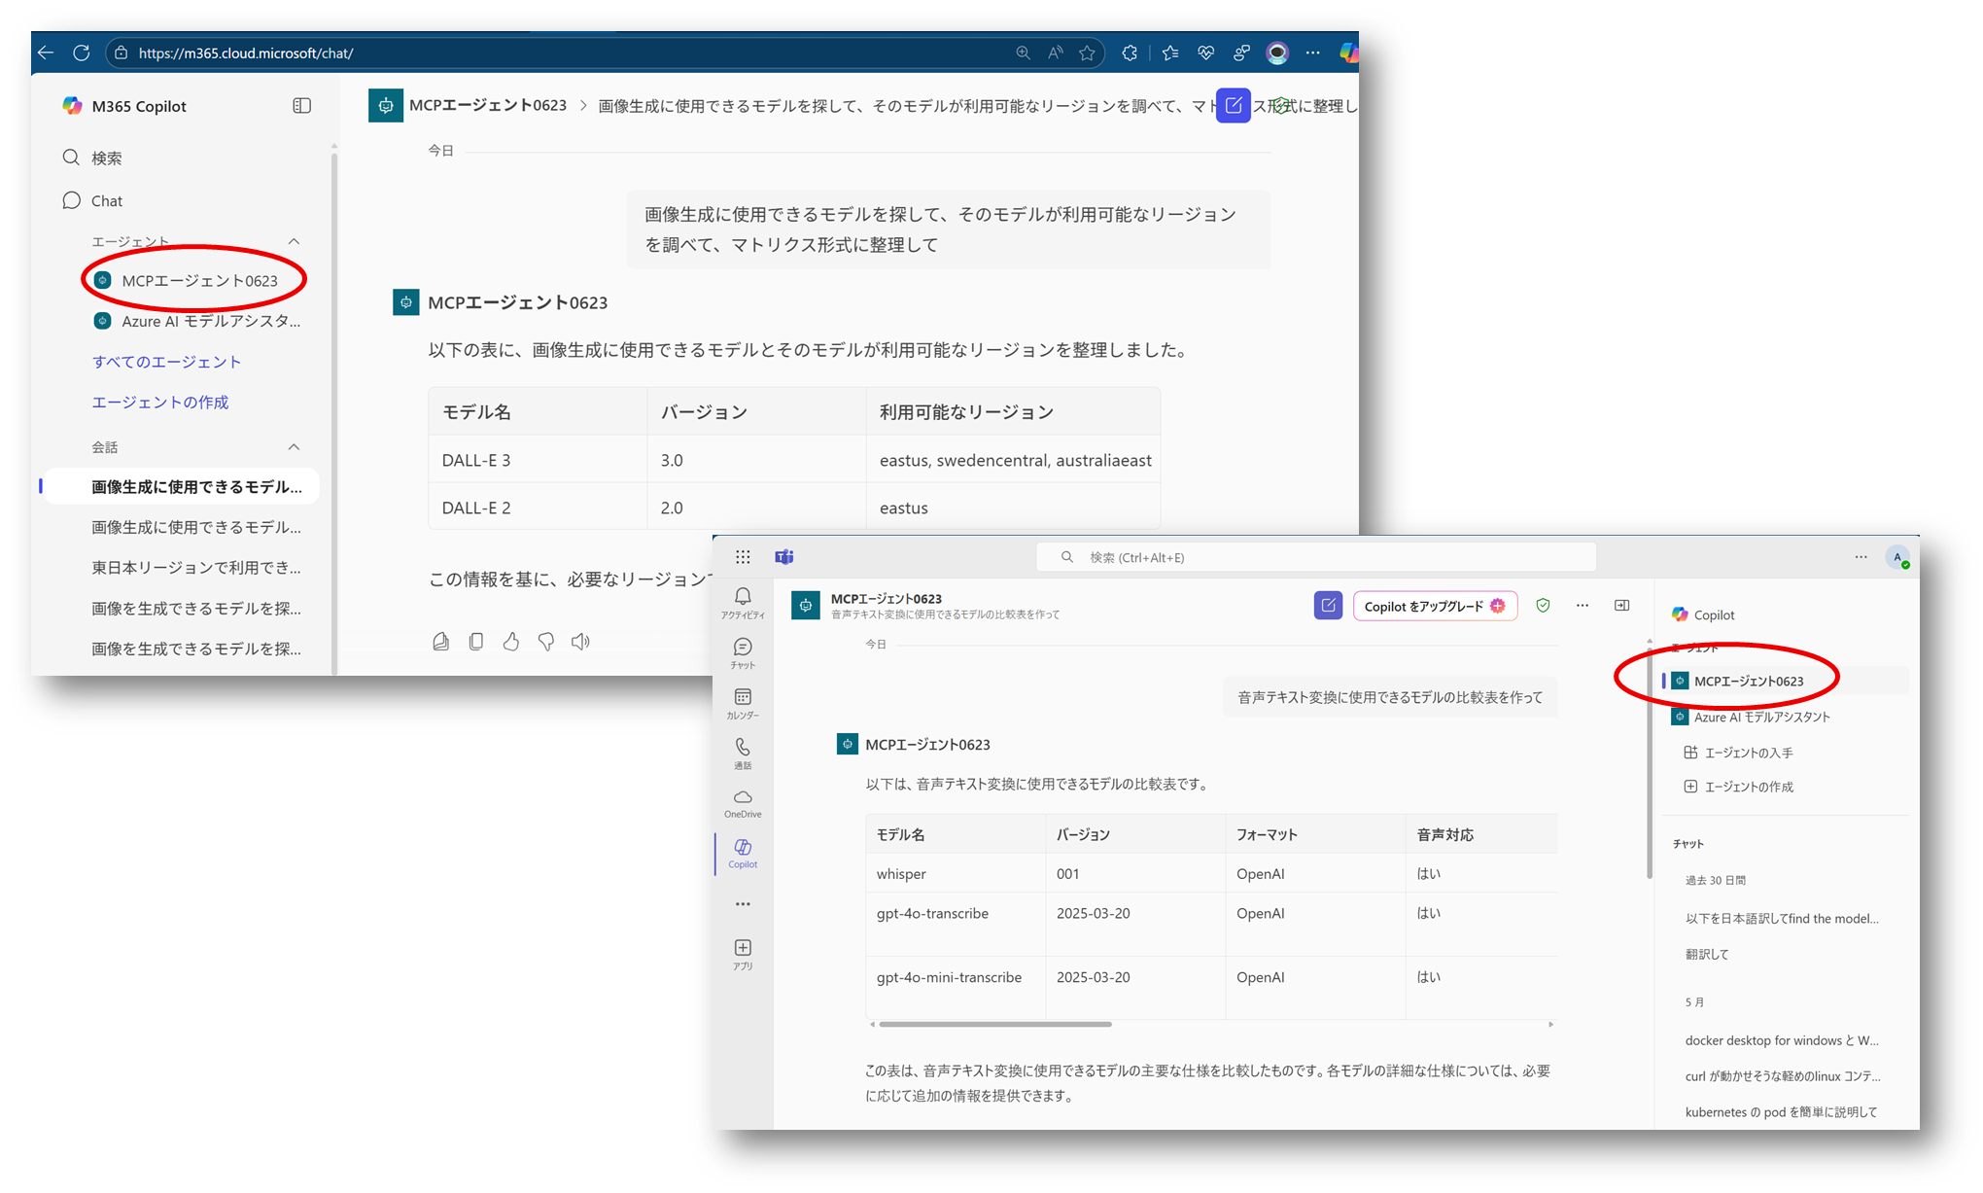Open chat curl が動かせそうな軽めのlinux コンテ...

[1783, 1075]
